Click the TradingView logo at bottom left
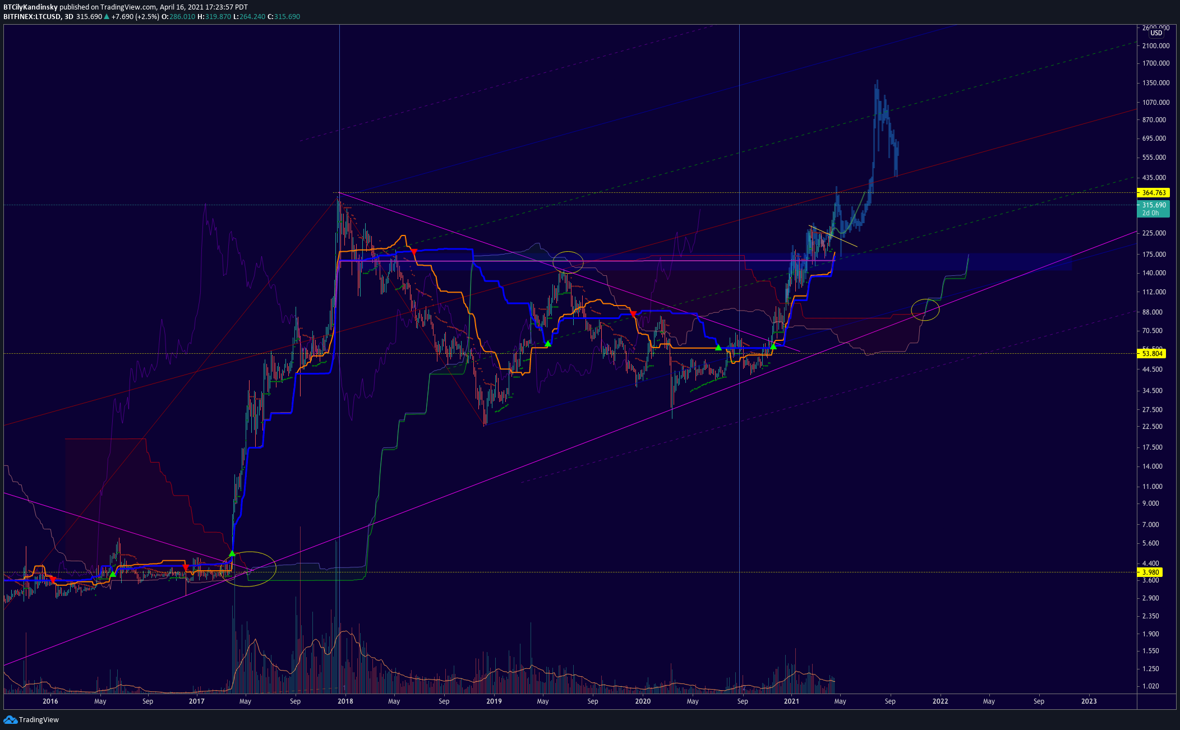The width and height of the screenshot is (1180, 730). click(x=31, y=719)
